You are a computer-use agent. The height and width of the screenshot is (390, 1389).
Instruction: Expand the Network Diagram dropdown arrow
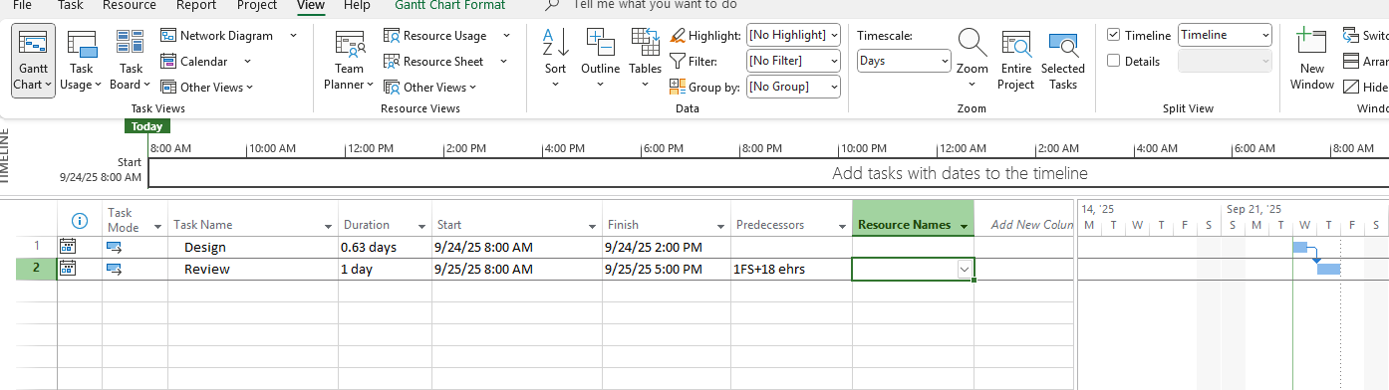293,35
